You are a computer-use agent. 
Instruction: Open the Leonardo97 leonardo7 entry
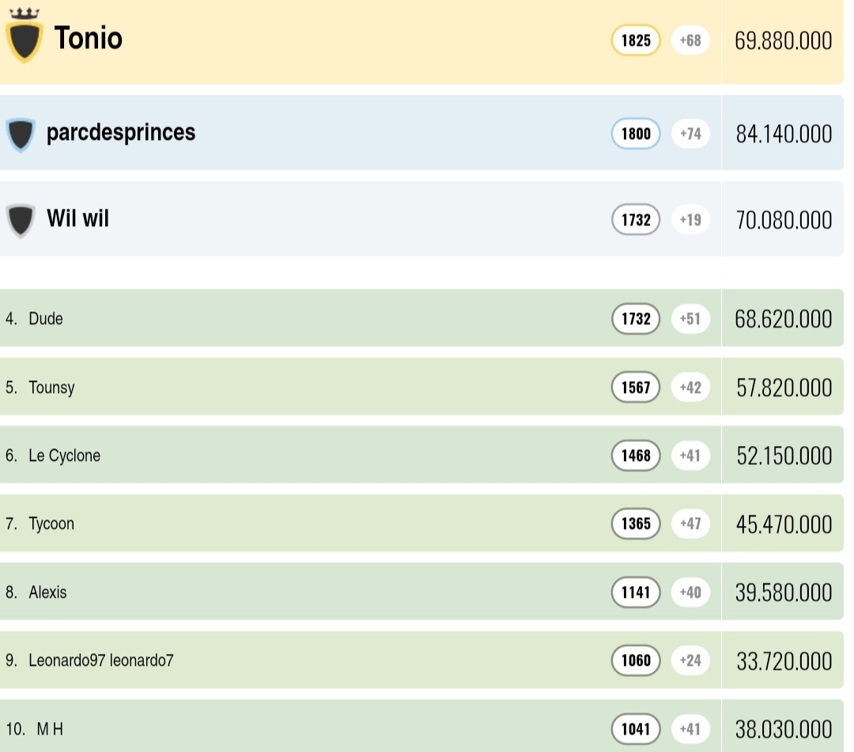point(100,660)
